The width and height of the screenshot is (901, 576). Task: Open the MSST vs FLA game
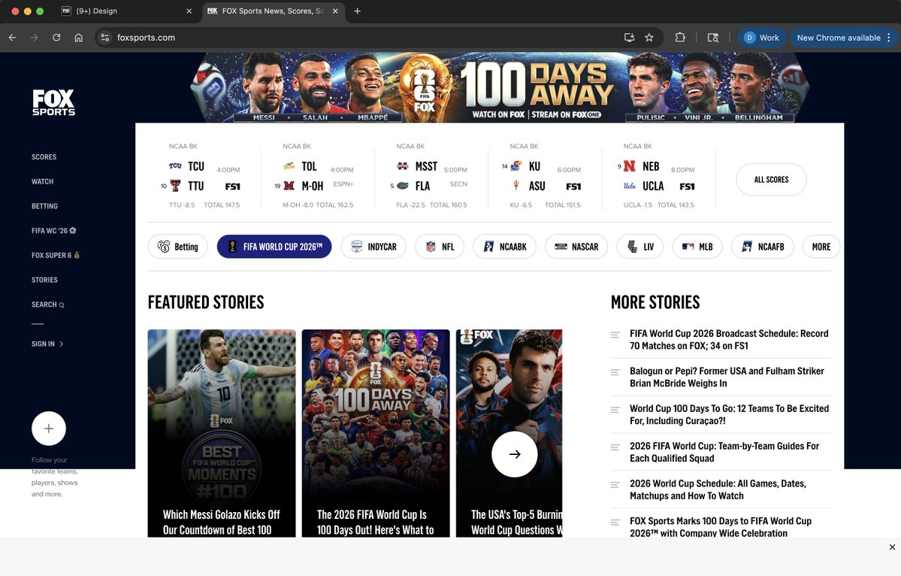click(x=431, y=176)
